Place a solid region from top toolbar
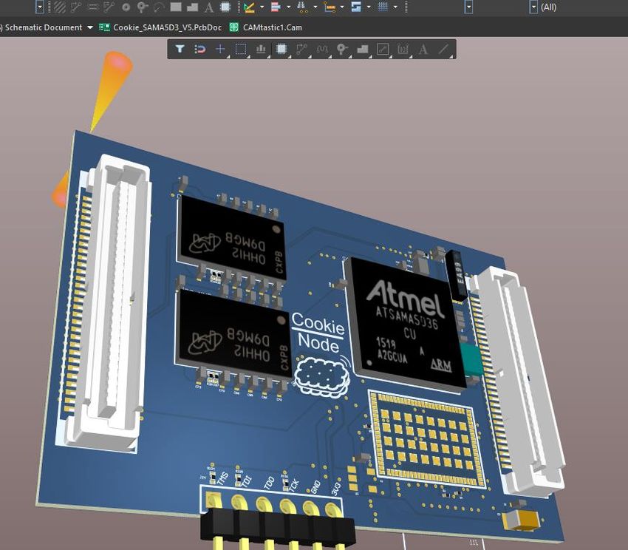 click(193, 7)
